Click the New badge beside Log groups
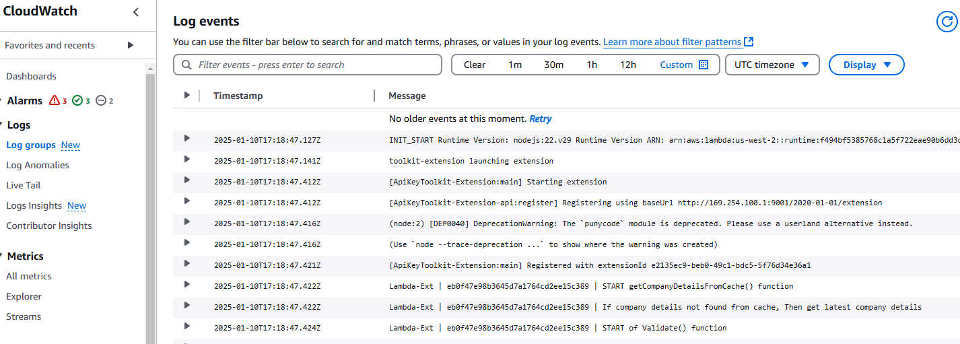Screen dimensions: 960x344 click(71, 145)
